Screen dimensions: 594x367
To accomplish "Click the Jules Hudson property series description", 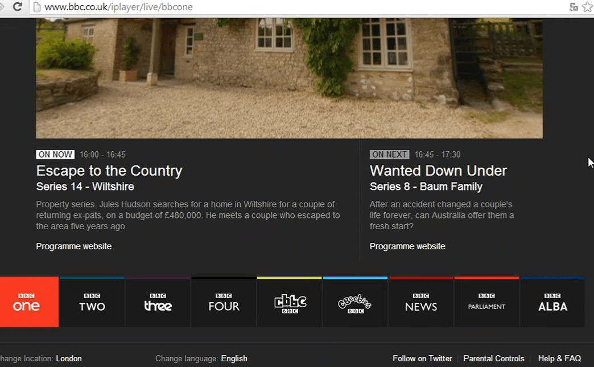I will (188, 215).
